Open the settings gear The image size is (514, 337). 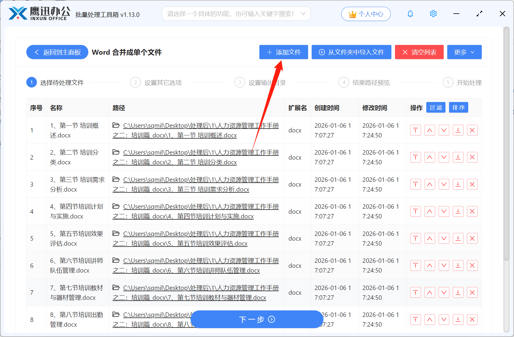click(433, 14)
